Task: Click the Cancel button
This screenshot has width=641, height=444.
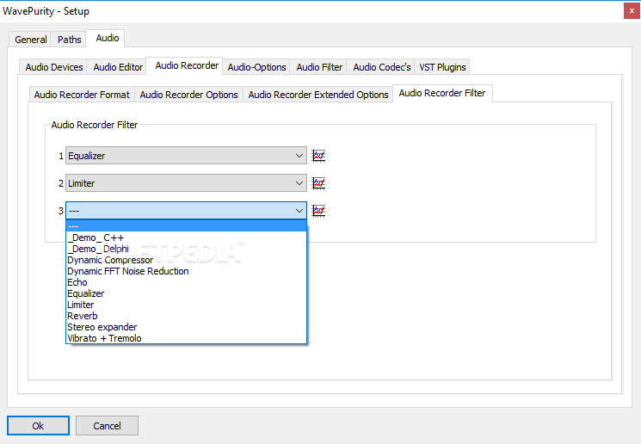Action: [x=107, y=426]
